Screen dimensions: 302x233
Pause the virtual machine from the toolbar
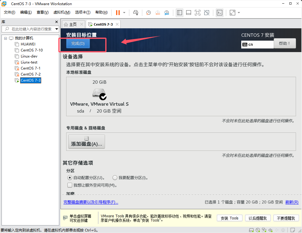click(x=118, y=13)
